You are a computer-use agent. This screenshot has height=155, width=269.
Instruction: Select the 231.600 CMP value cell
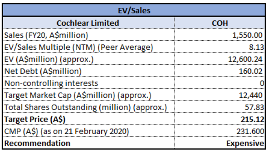click(x=220, y=131)
